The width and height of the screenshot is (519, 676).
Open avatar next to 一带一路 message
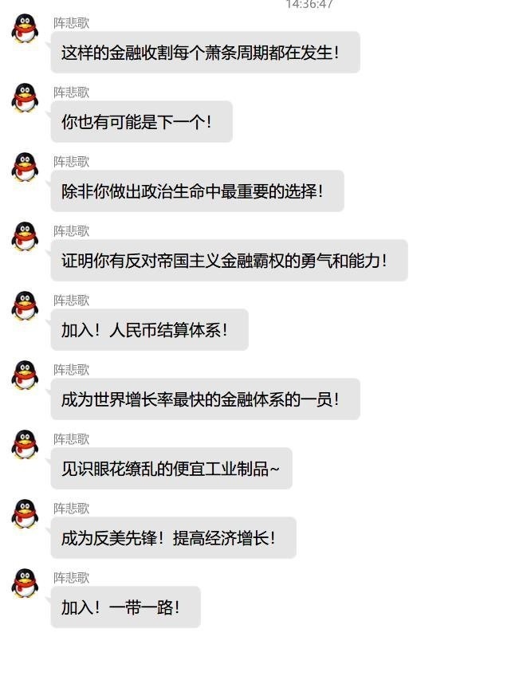(25, 584)
